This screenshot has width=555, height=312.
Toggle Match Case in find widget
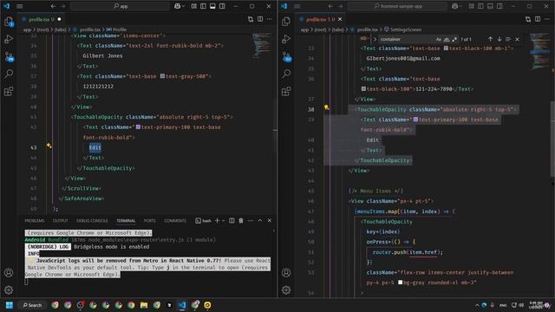(x=439, y=39)
